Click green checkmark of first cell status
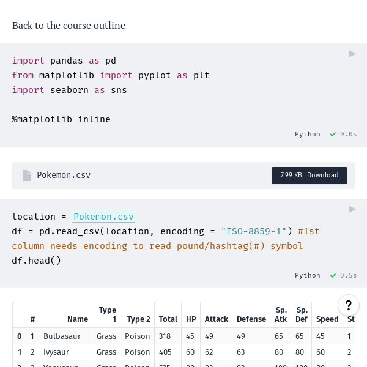 coord(333,134)
